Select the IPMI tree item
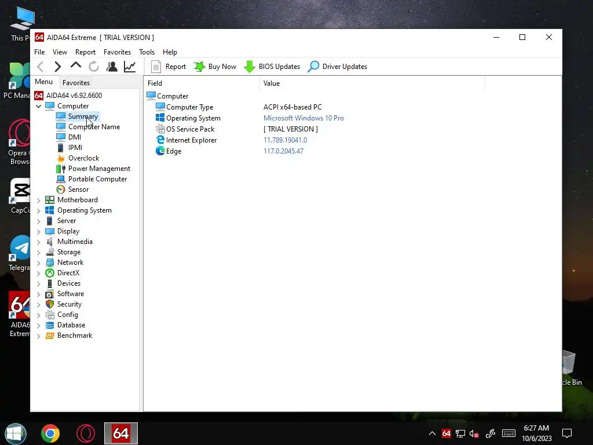This screenshot has height=445, width=593. click(75, 148)
